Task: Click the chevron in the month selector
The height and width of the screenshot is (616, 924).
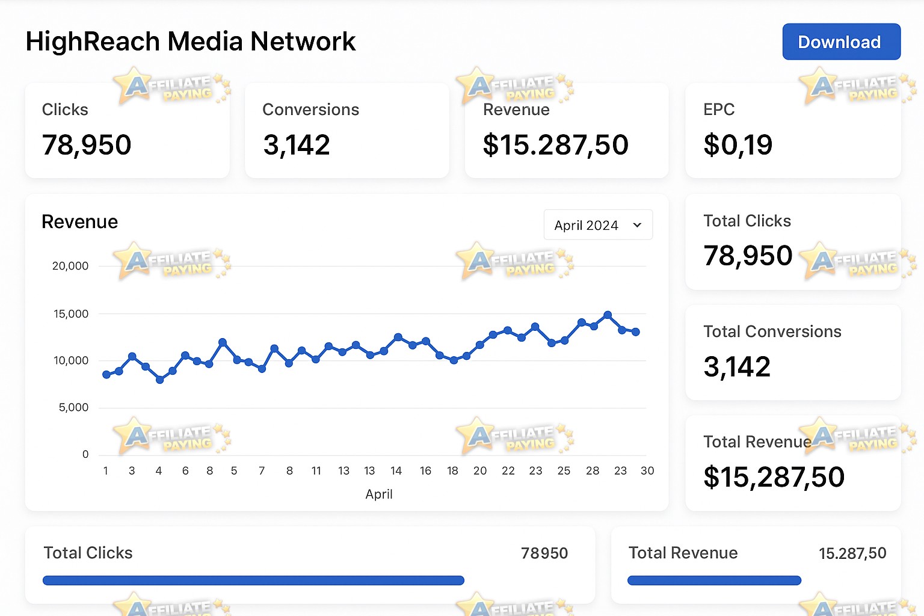Action: 638,225
